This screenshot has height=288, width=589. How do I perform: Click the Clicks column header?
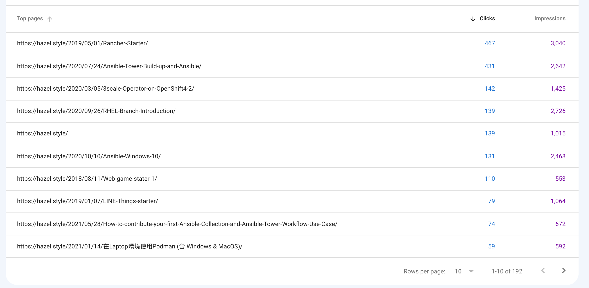coord(487,18)
